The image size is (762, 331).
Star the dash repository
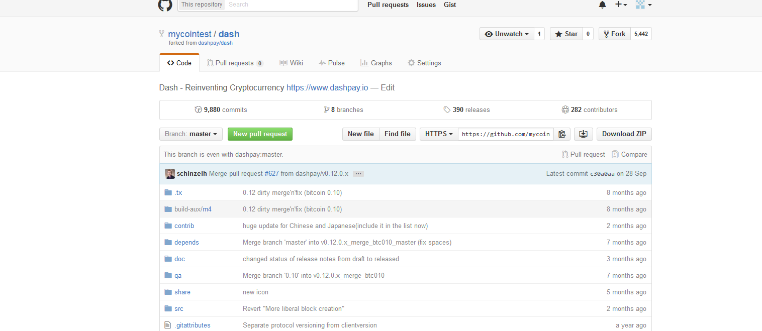click(x=566, y=34)
